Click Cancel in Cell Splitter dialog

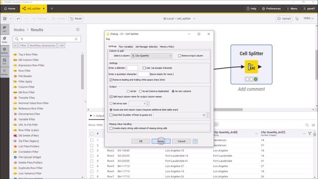[181, 141]
